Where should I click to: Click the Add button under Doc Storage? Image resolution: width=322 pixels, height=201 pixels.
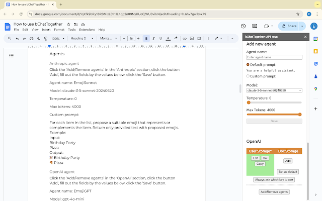[x=288, y=161]
